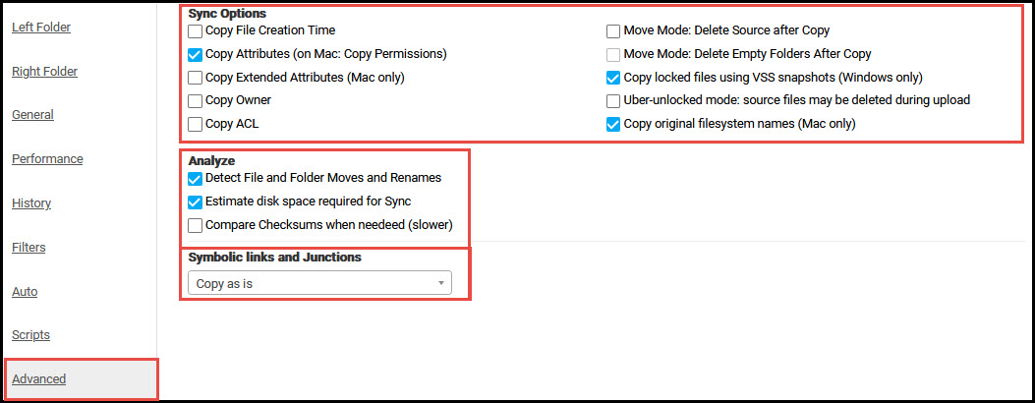The height and width of the screenshot is (403, 1035).
Task: Expand the Symbolic links and Junctions dropdown
Action: pyautogui.click(x=320, y=283)
